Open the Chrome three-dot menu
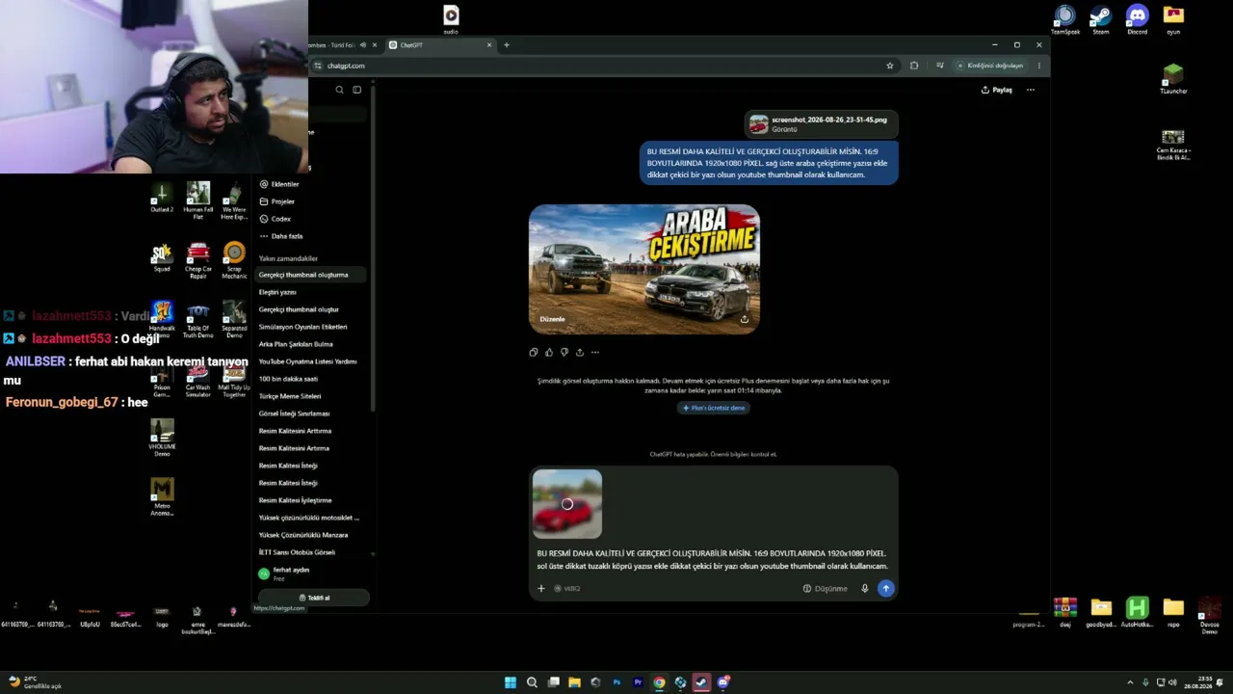 coord(1038,66)
